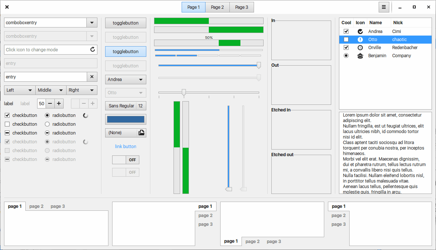Click the highlighted blue togglebutton

tap(126, 51)
